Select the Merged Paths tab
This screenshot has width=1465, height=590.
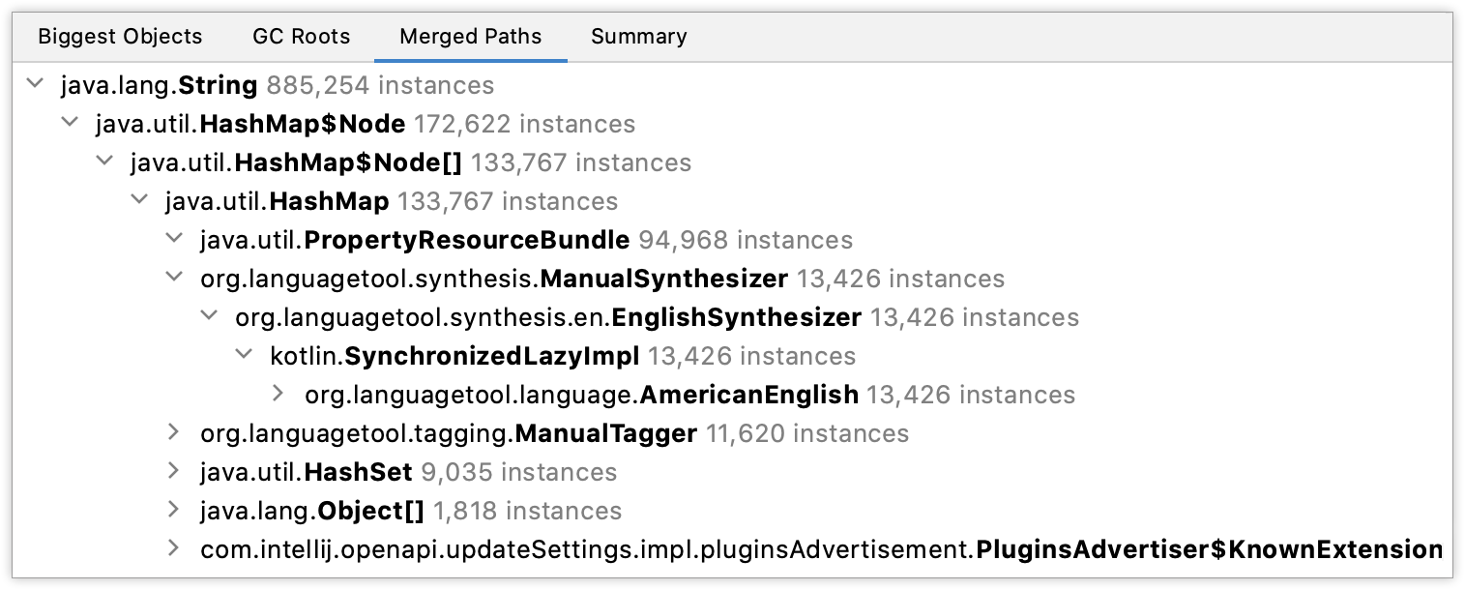(470, 36)
